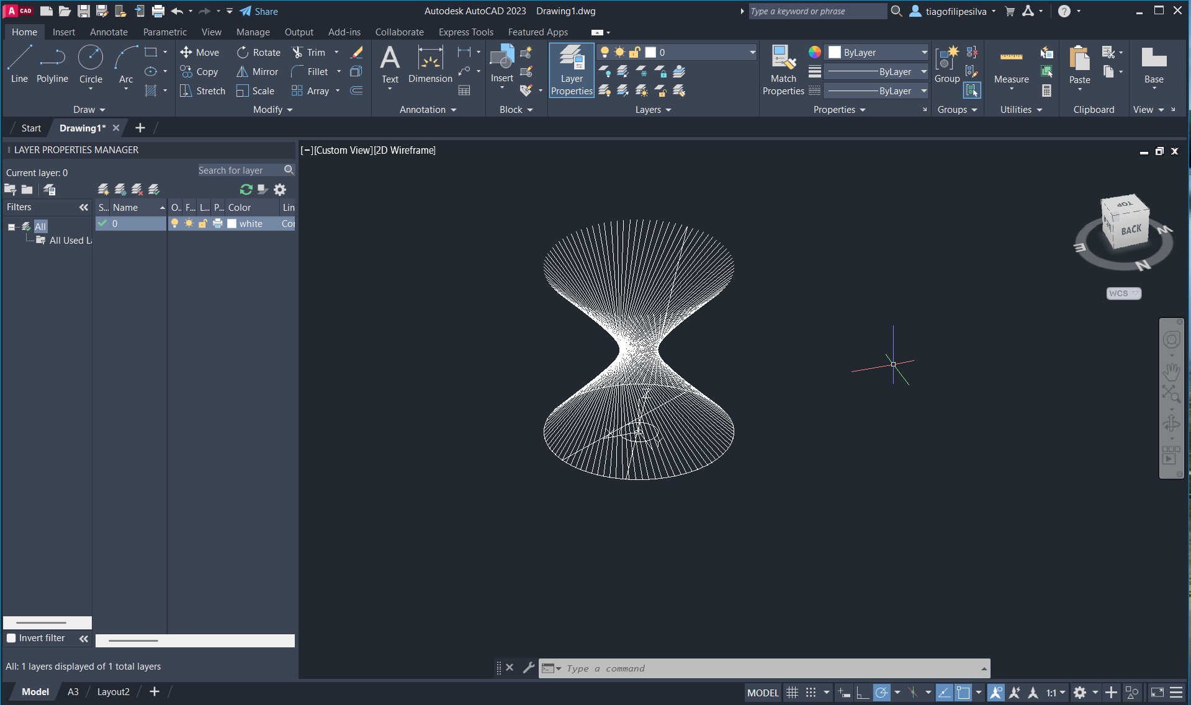
Task: Refresh the layer list in Layer Manager
Action: (x=246, y=190)
